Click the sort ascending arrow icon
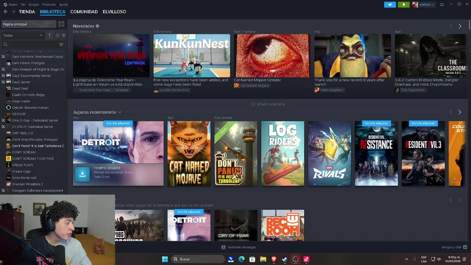This screenshot has height=265, width=471. (x=49, y=35)
